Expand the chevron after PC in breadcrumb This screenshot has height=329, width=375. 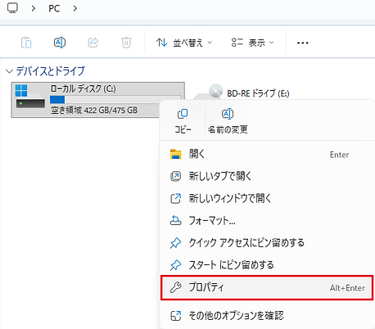(75, 8)
